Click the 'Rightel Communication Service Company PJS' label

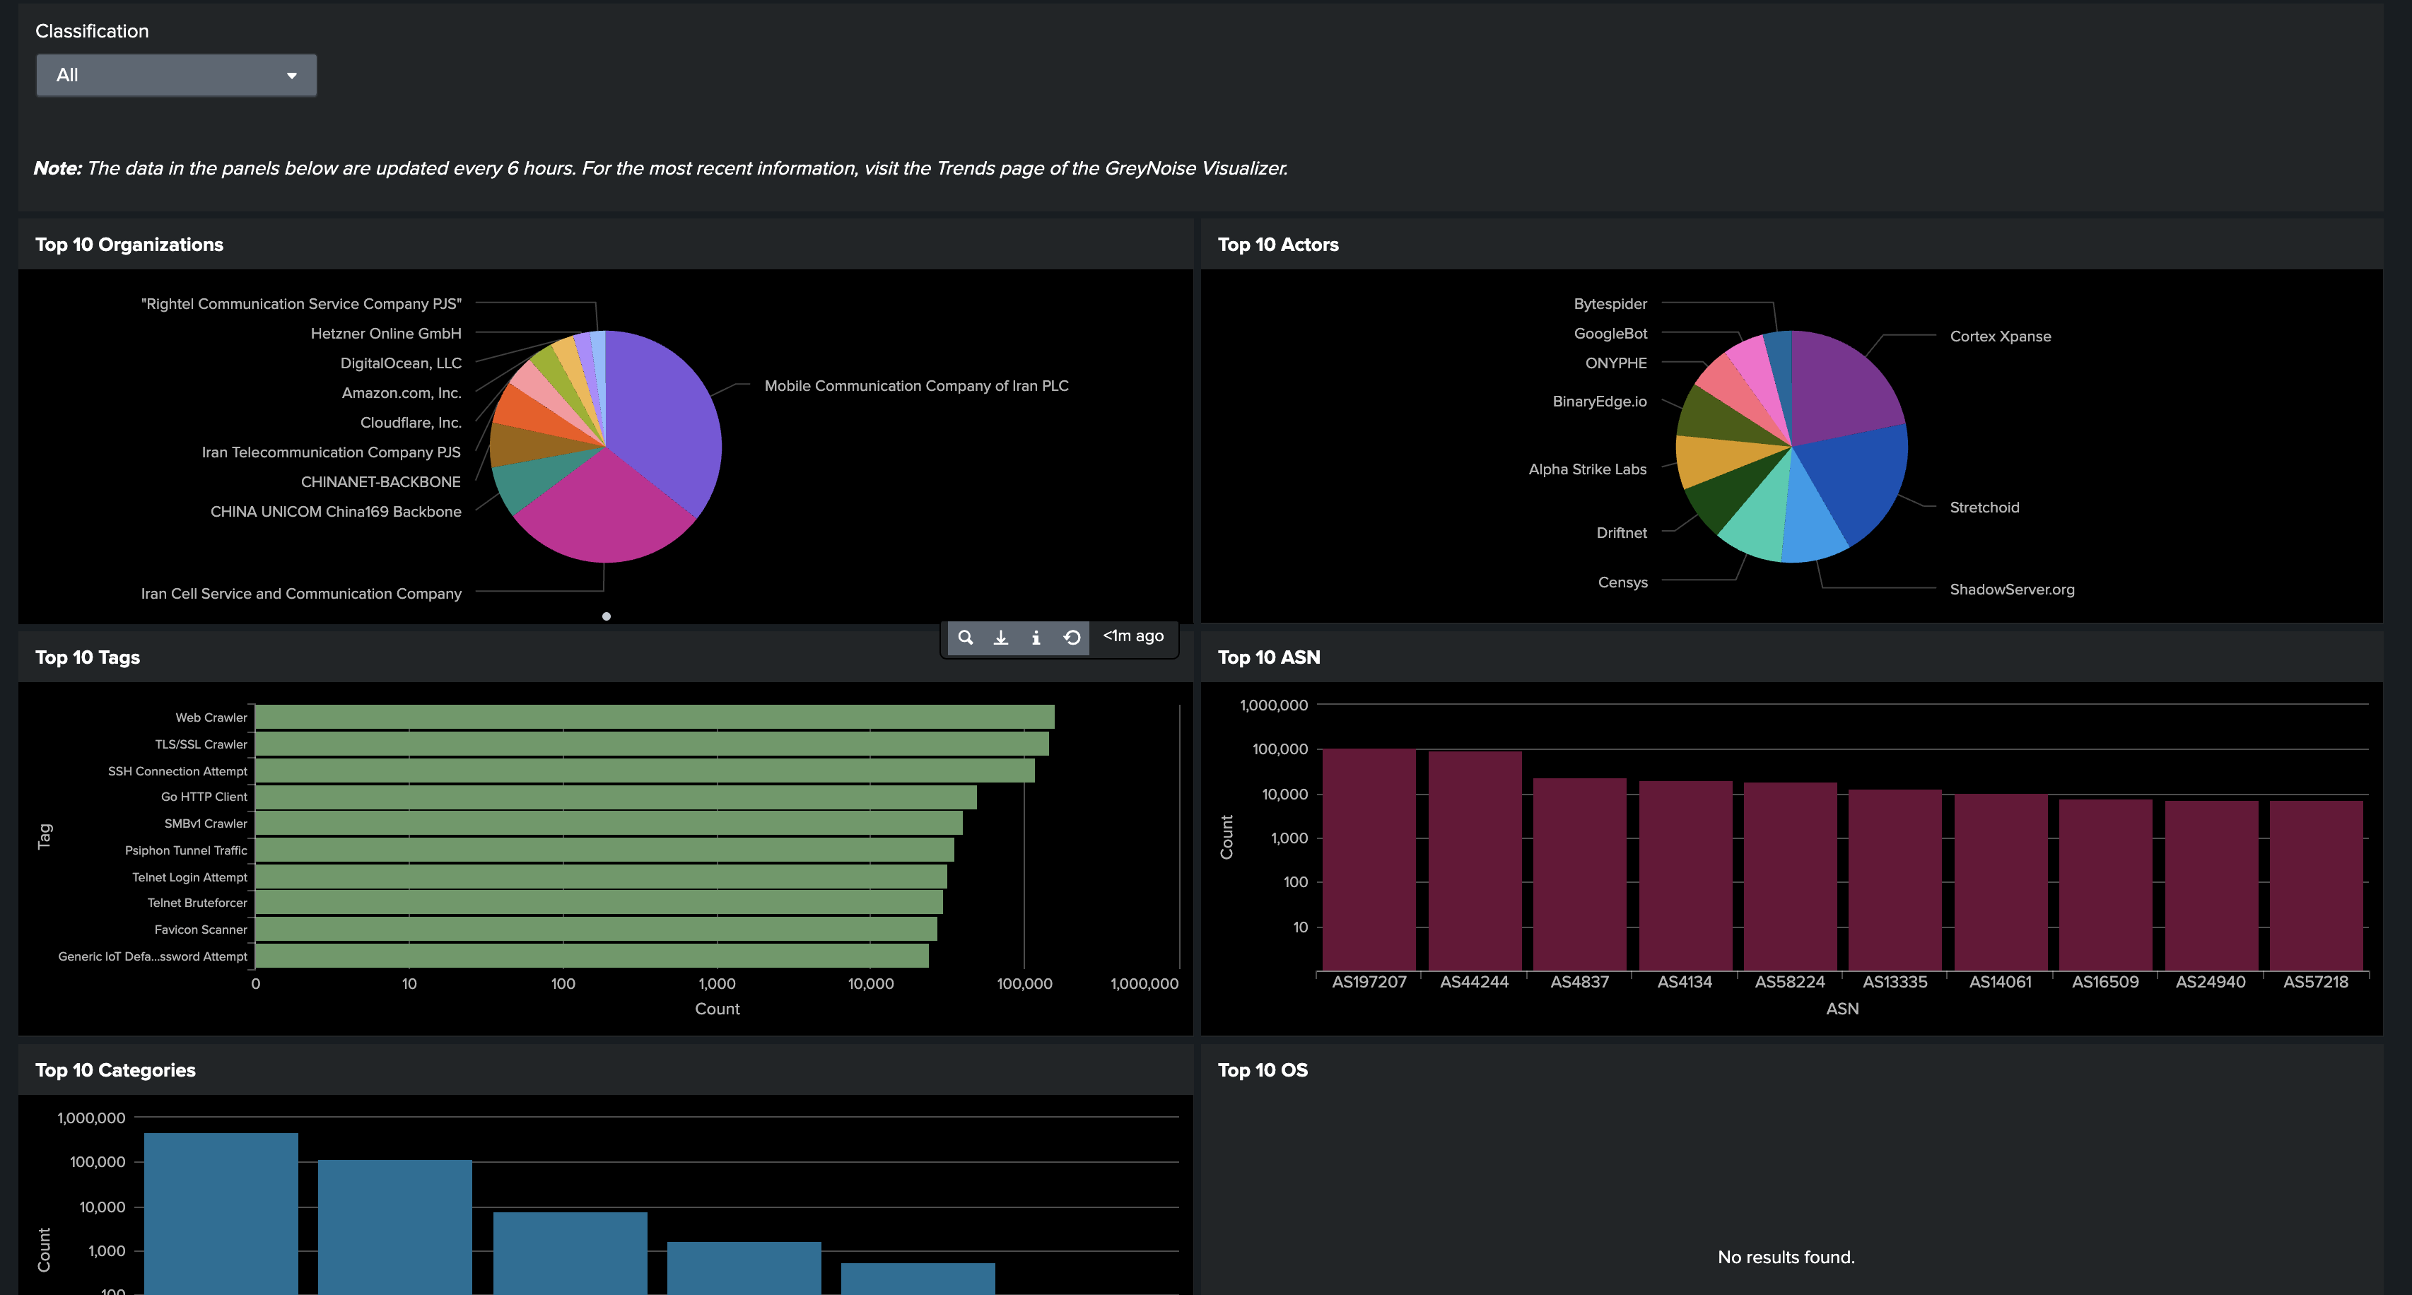pyautogui.click(x=301, y=303)
